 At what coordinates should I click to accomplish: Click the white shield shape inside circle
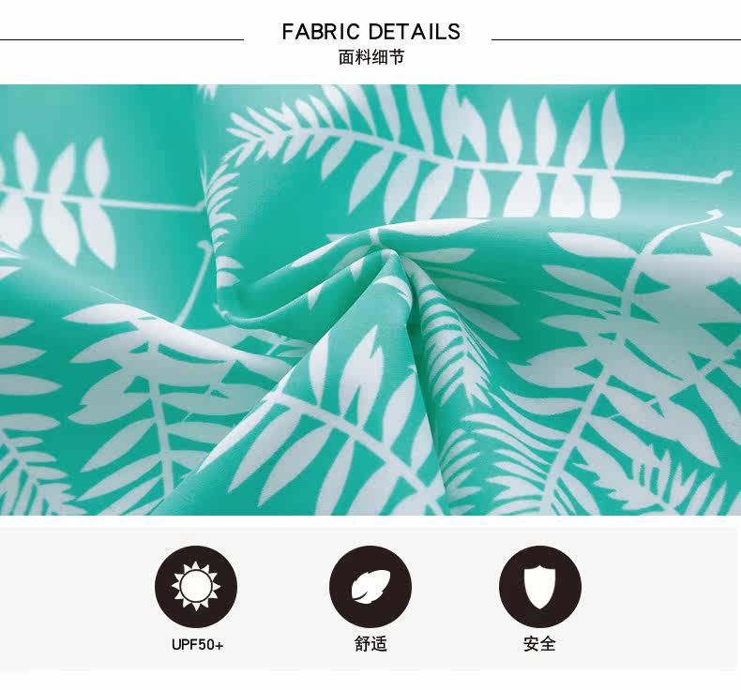pyautogui.click(x=540, y=586)
